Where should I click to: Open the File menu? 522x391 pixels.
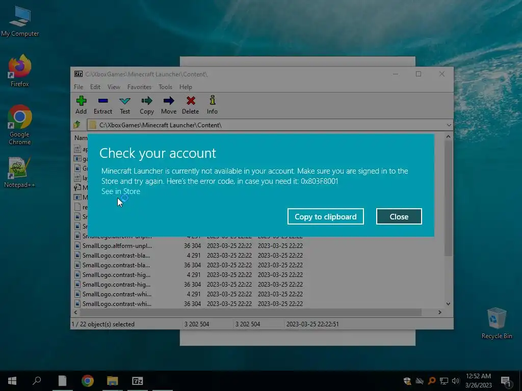pyautogui.click(x=79, y=87)
